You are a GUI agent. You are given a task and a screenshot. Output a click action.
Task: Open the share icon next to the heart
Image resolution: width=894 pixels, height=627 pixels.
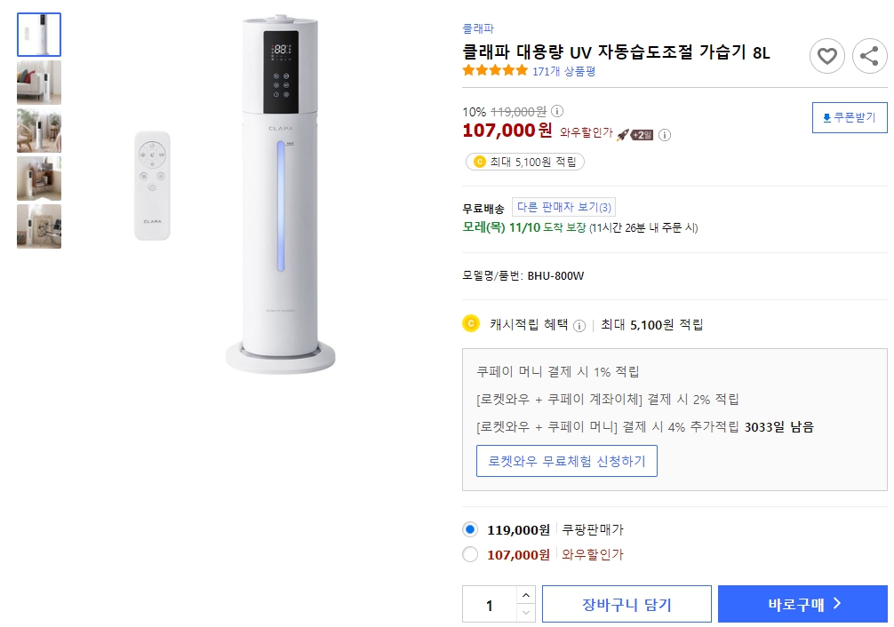click(x=869, y=56)
